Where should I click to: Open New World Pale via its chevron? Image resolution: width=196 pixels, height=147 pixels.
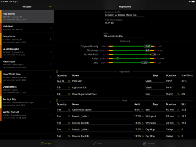tap(51, 77)
